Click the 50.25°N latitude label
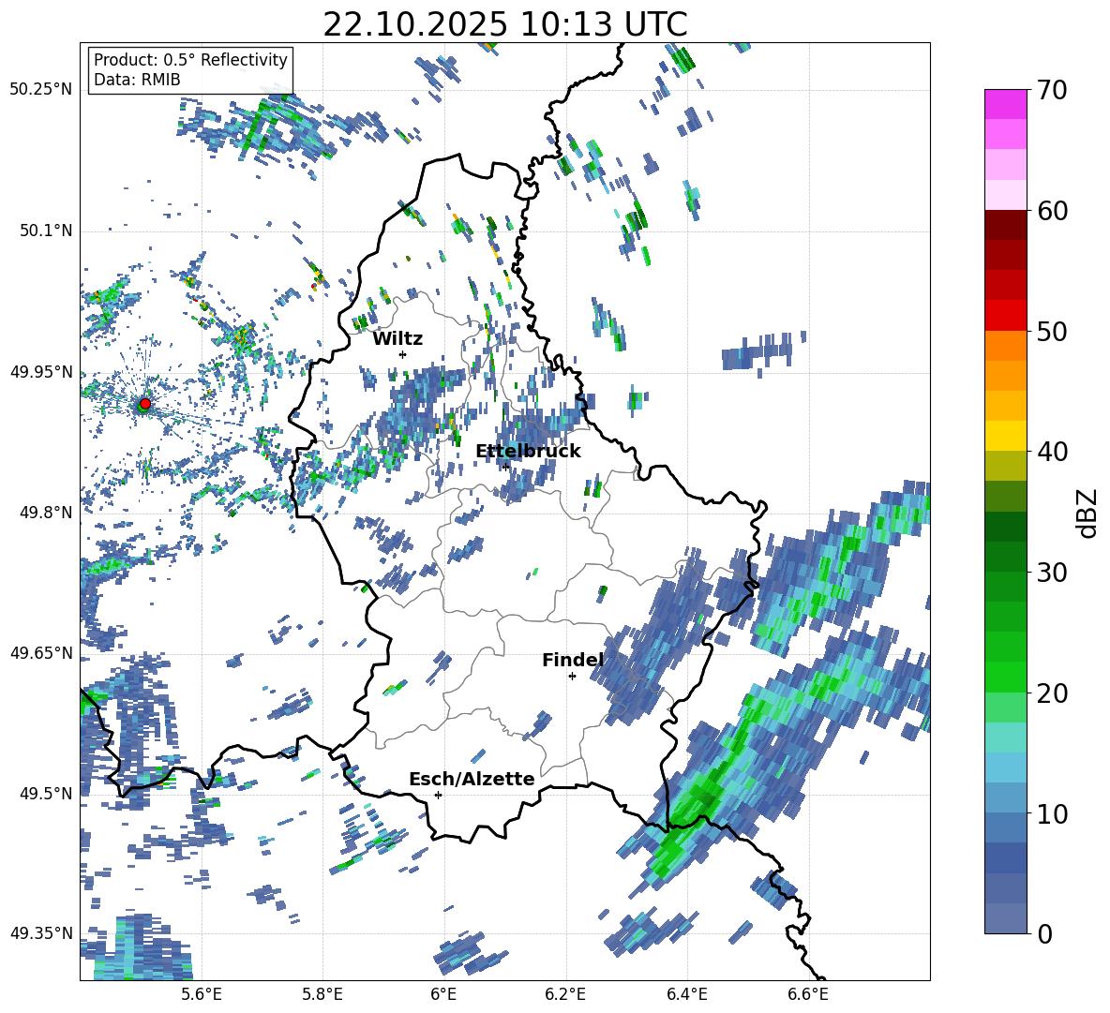The width and height of the screenshot is (1110, 1013). [x=41, y=90]
